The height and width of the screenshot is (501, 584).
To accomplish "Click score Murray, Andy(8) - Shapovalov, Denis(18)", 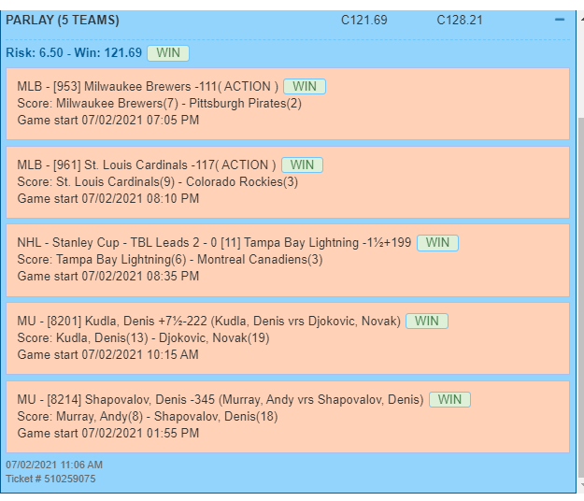I will point(148,417).
